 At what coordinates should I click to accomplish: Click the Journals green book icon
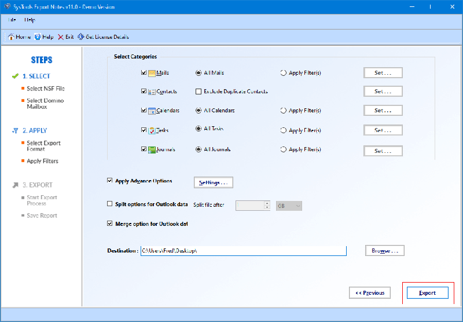(152, 149)
